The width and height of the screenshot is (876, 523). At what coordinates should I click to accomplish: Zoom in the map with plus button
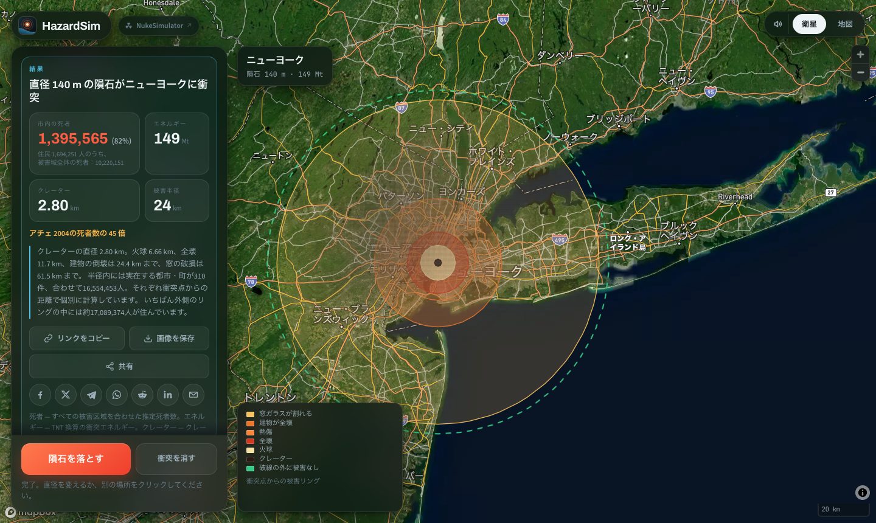pos(860,55)
